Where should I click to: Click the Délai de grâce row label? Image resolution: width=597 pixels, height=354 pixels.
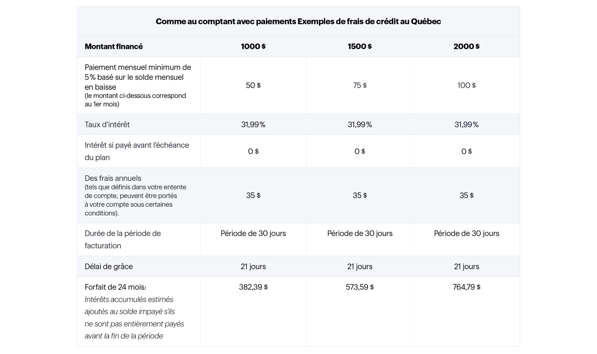[x=109, y=266]
